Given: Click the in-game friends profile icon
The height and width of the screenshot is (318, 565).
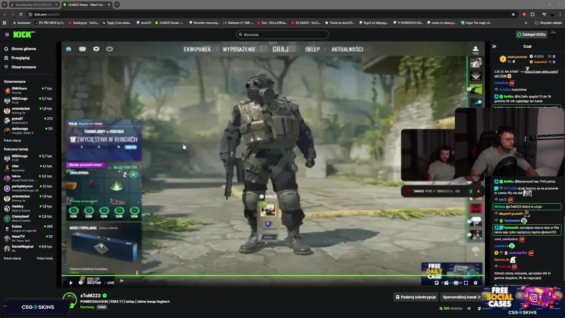Looking at the screenshot, I should pos(475,49).
